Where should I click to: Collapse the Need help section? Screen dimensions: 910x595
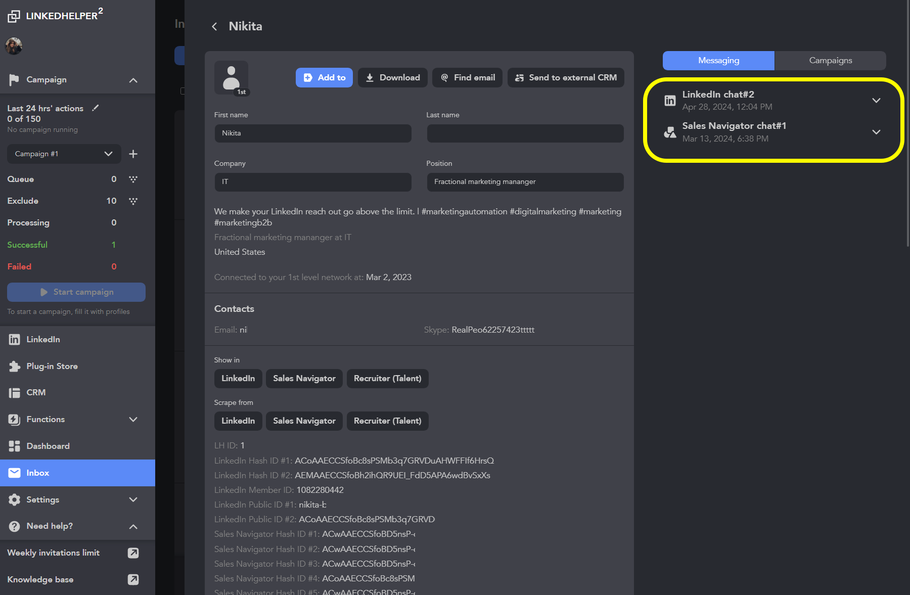click(133, 526)
